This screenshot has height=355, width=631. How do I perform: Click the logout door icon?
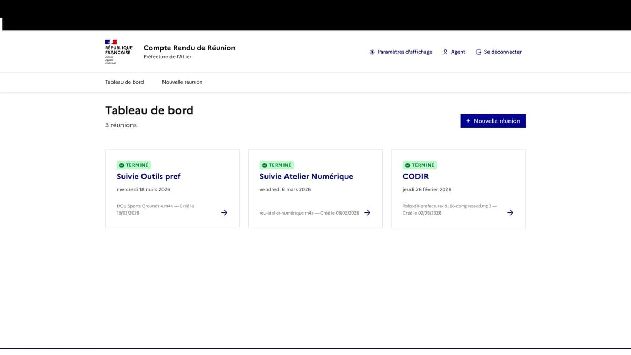[479, 52]
